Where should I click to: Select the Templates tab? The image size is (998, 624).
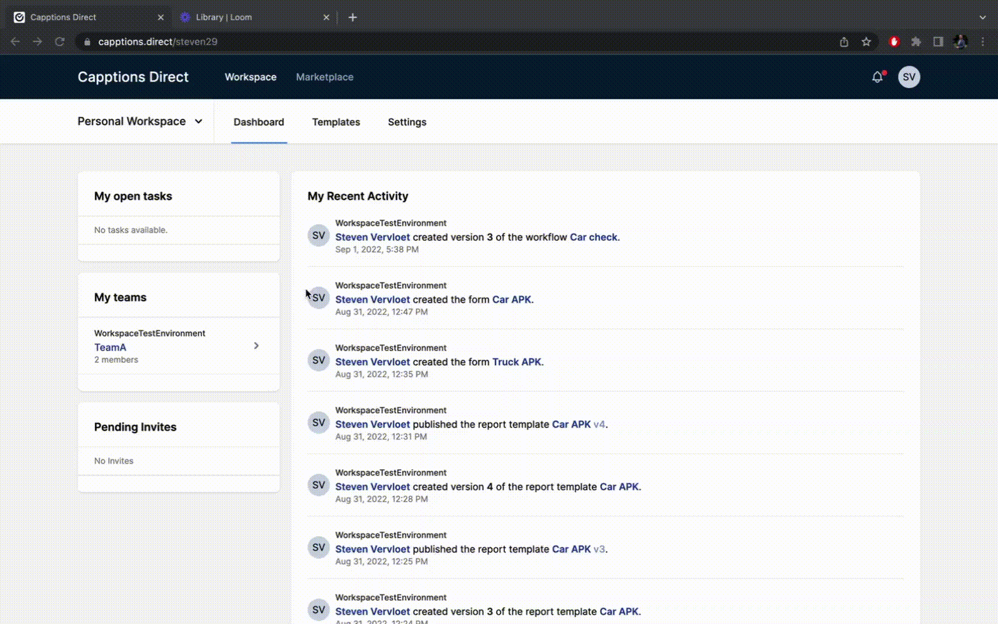pos(336,122)
